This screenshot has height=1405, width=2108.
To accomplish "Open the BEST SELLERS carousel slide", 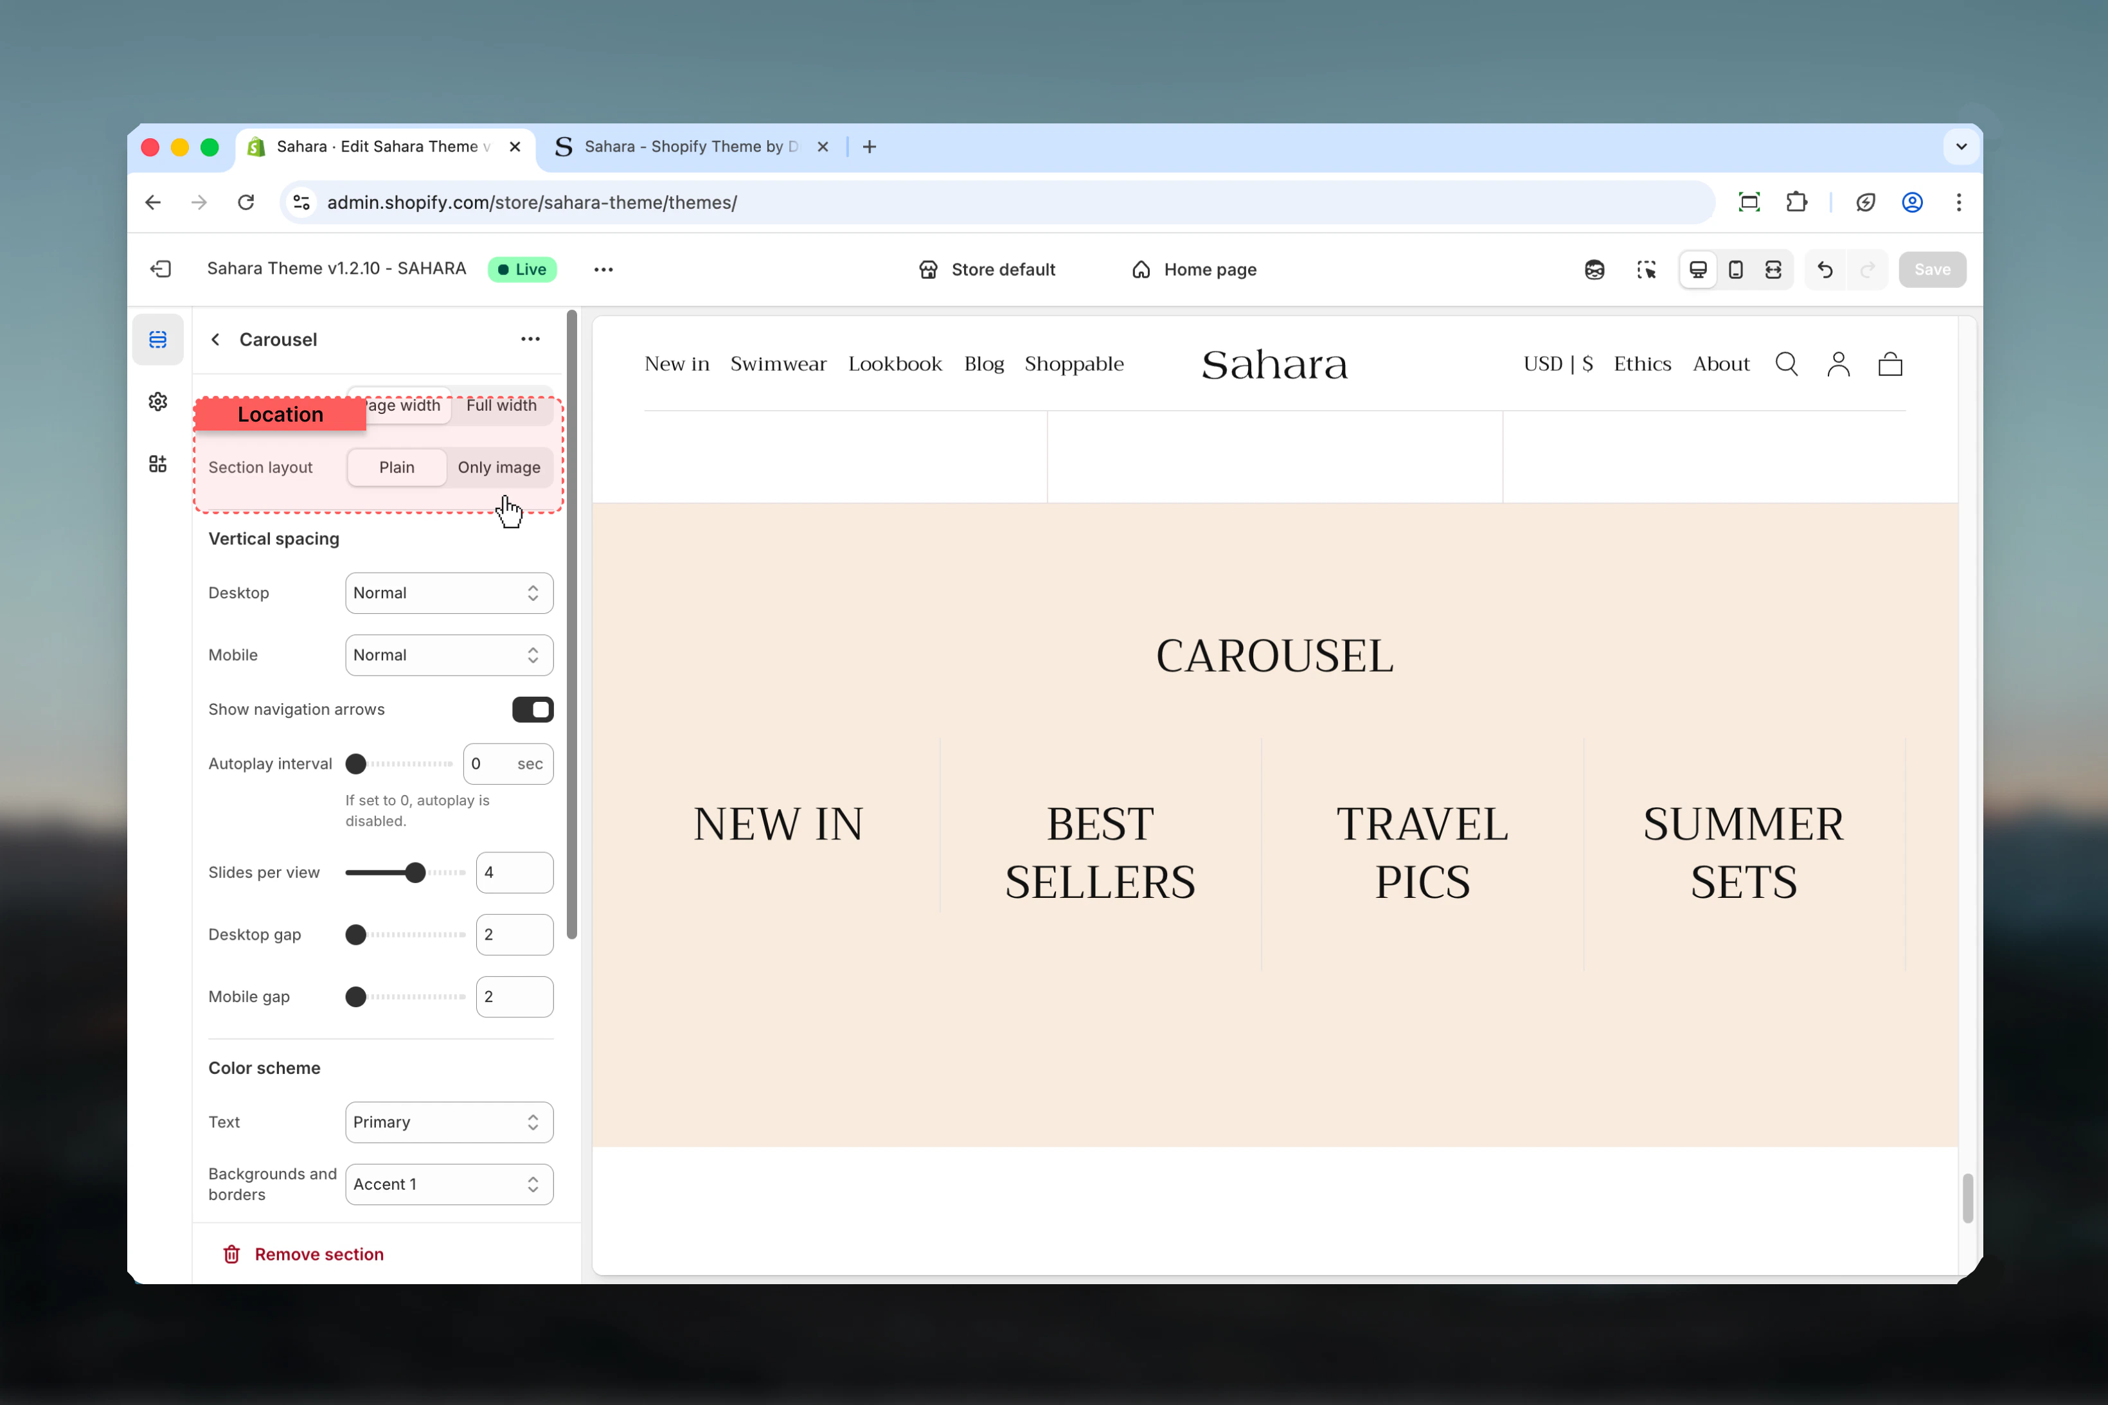I will point(1100,853).
